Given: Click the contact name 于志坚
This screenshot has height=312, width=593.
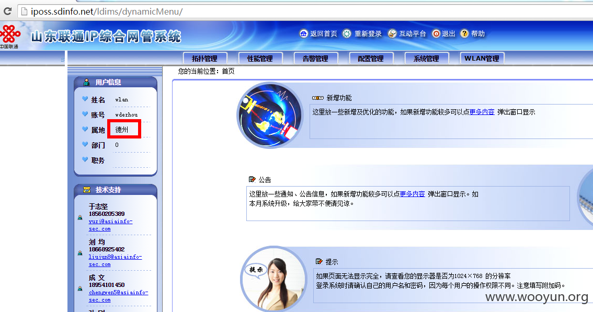Looking at the screenshot, I should tap(98, 206).
